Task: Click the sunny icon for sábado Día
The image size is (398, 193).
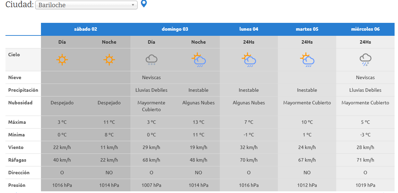Action: tap(62, 60)
